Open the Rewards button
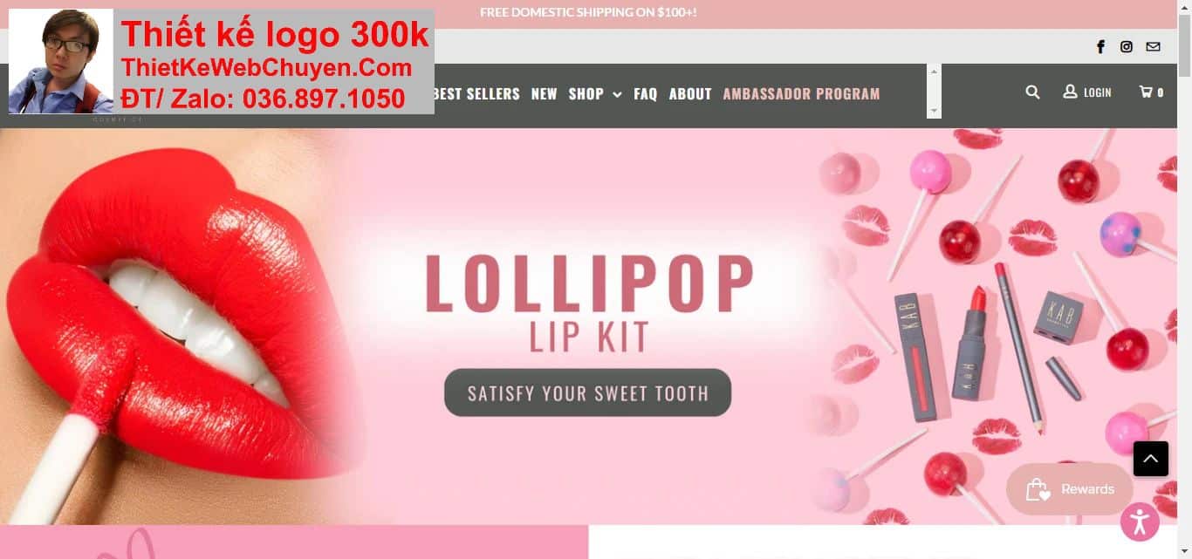Image resolution: width=1192 pixels, height=559 pixels. click(x=1069, y=489)
